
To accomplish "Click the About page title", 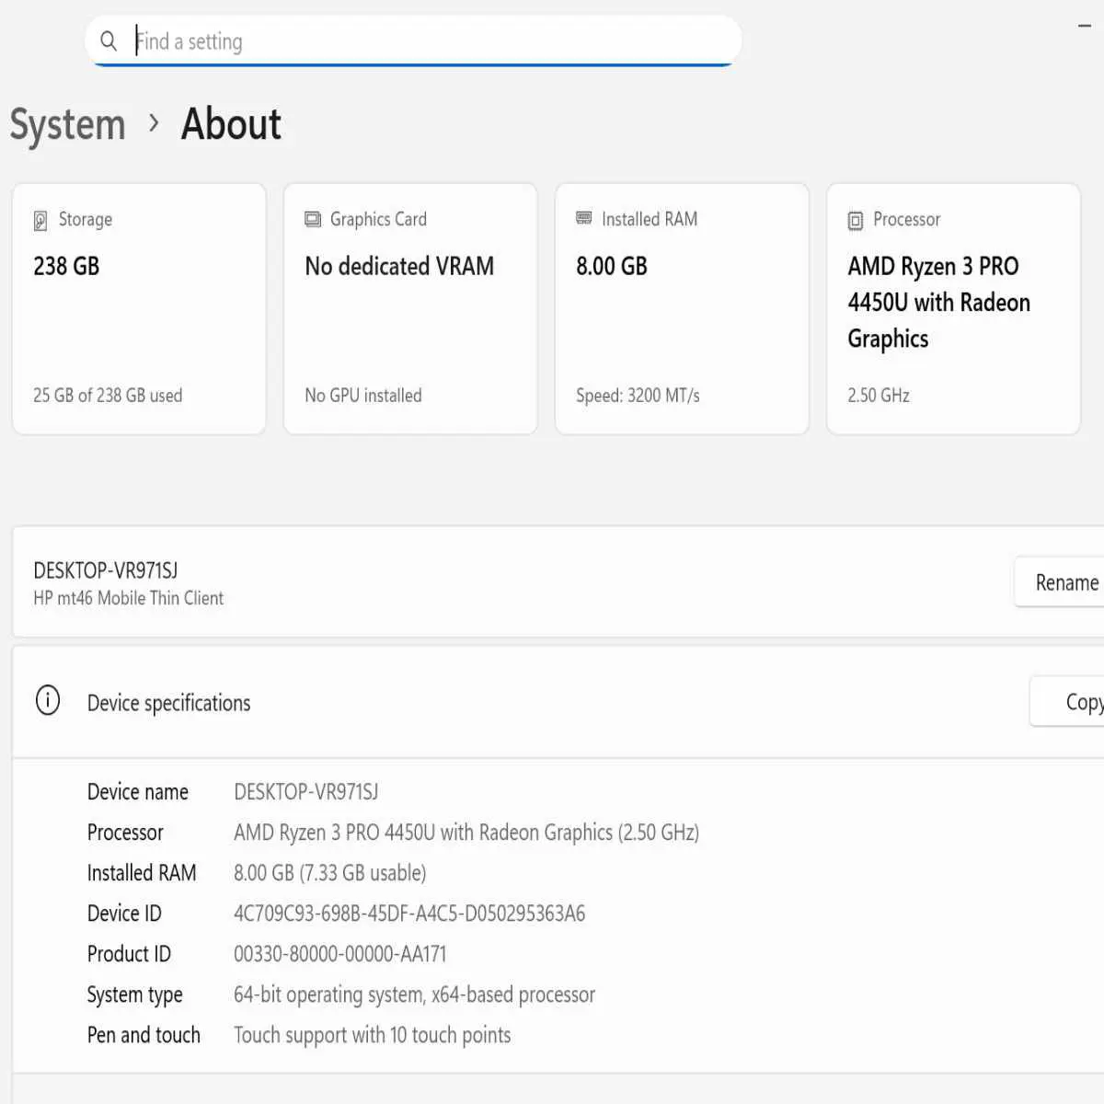I will [x=231, y=124].
